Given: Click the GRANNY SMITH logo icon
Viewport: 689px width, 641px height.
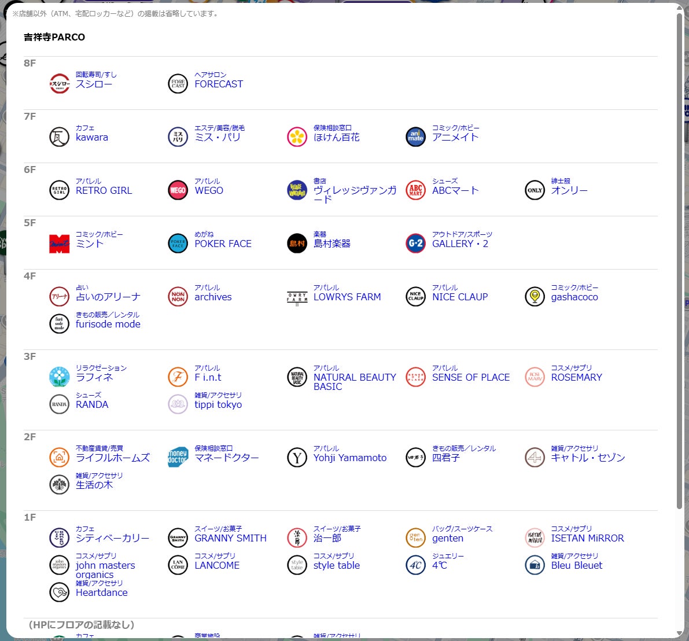Looking at the screenshot, I should click(178, 537).
